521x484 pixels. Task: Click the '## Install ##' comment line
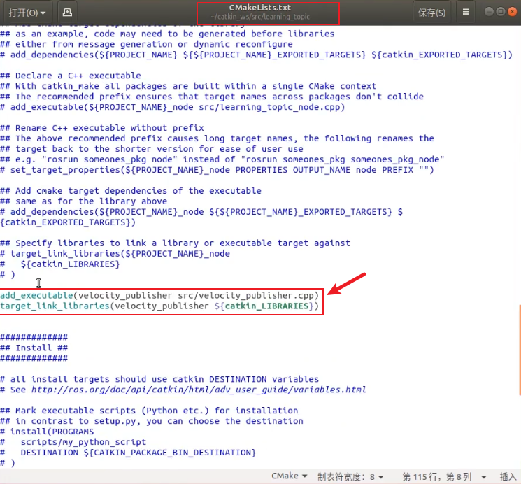[x=34, y=348]
